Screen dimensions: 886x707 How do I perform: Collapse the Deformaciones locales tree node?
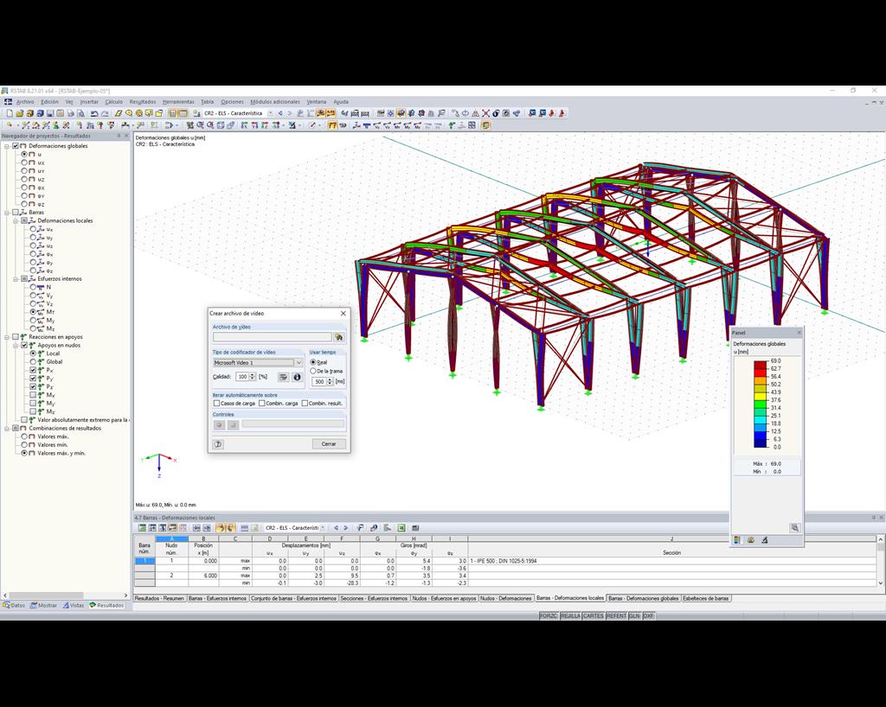click(x=16, y=220)
